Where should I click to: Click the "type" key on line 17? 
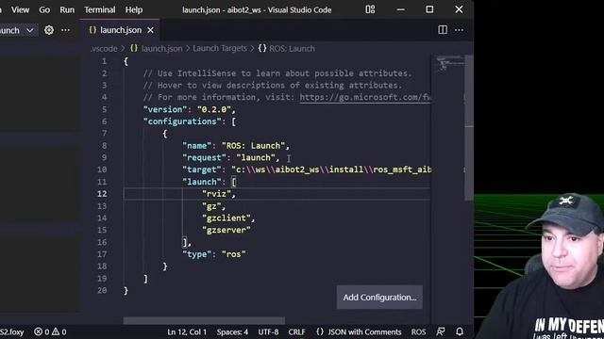197,254
